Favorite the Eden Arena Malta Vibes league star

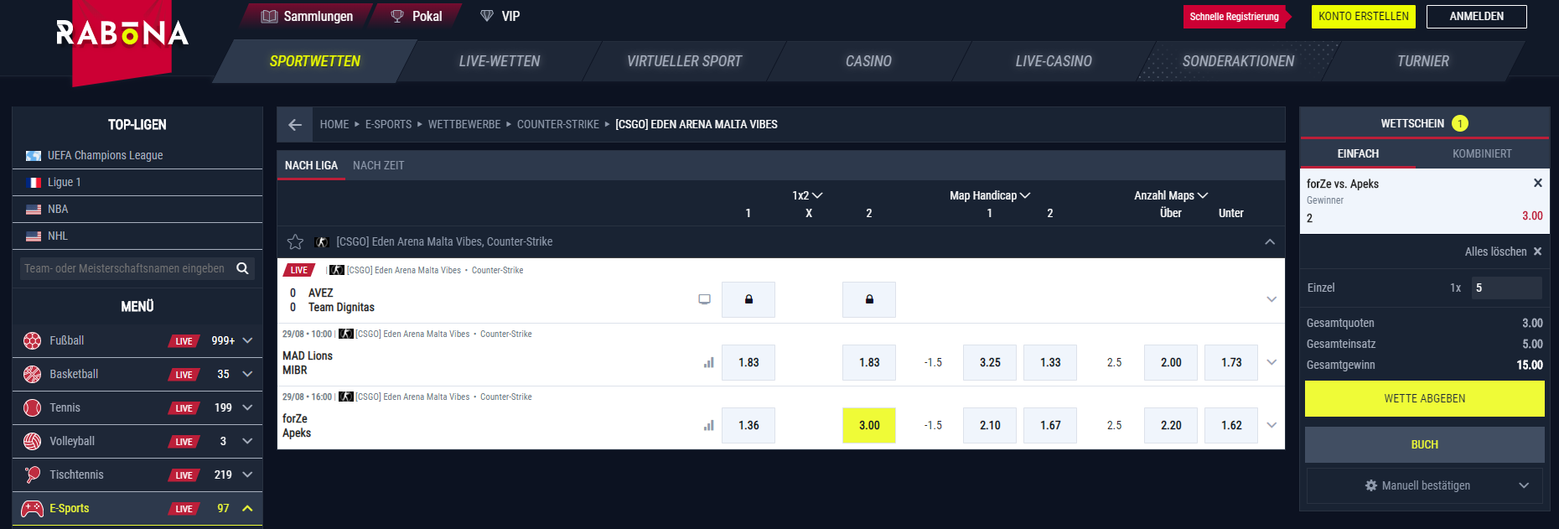coord(295,242)
